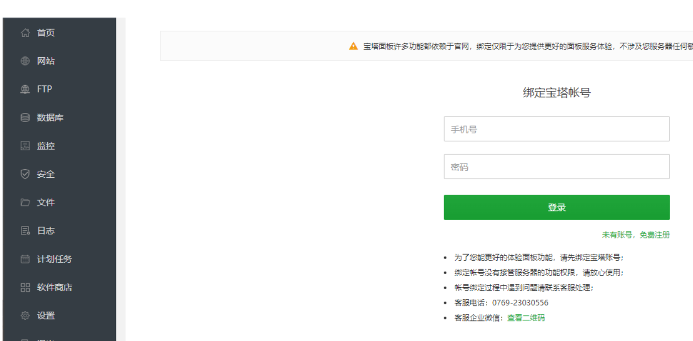This screenshot has width=693, height=341.
Task: Focus the 手机号 input field
Action: click(x=557, y=129)
